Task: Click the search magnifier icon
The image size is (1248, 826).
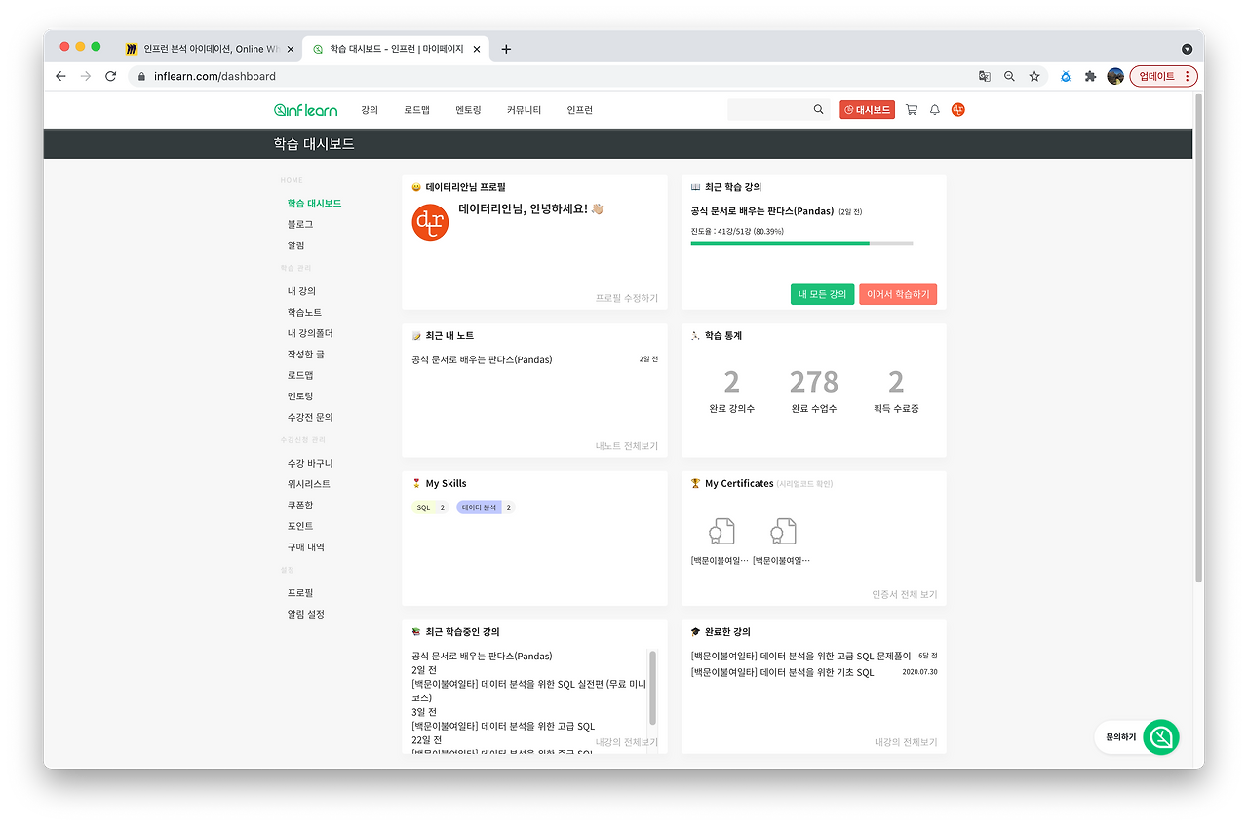Action: pyautogui.click(x=819, y=110)
